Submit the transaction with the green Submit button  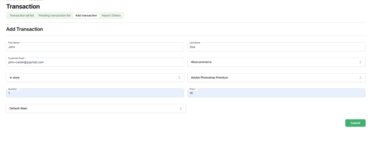355,123
